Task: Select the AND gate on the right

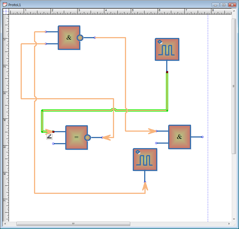Action: 179,137
